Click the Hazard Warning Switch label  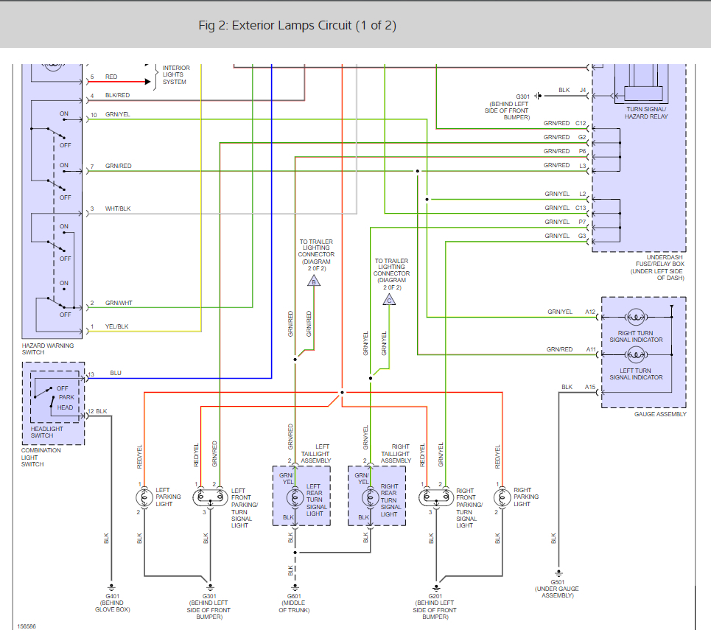(x=48, y=348)
